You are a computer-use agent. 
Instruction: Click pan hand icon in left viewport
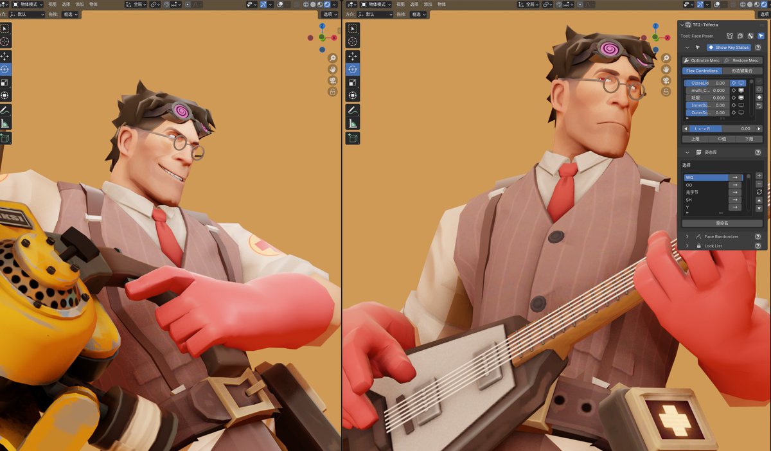(333, 69)
